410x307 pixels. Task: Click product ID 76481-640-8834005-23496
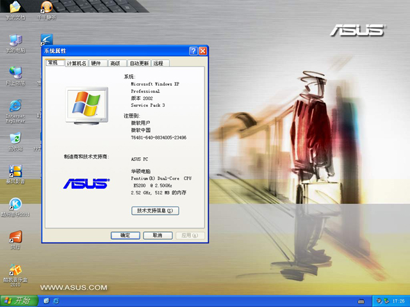(x=158, y=138)
